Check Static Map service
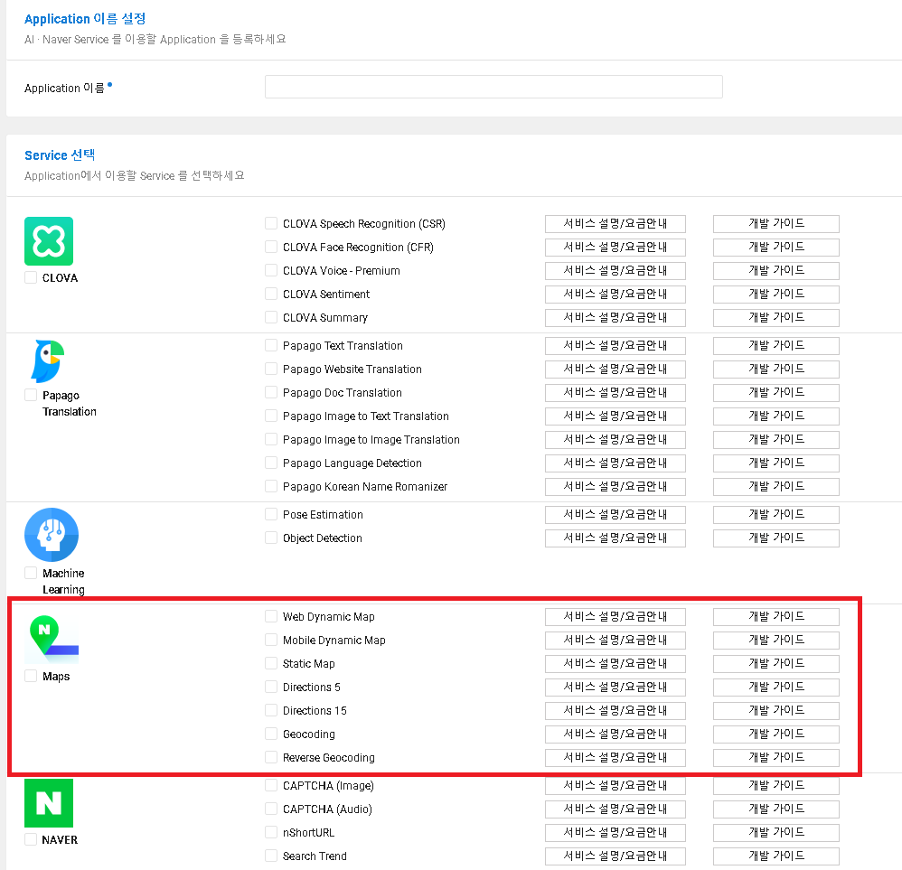The width and height of the screenshot is (902, 870). 271,664
